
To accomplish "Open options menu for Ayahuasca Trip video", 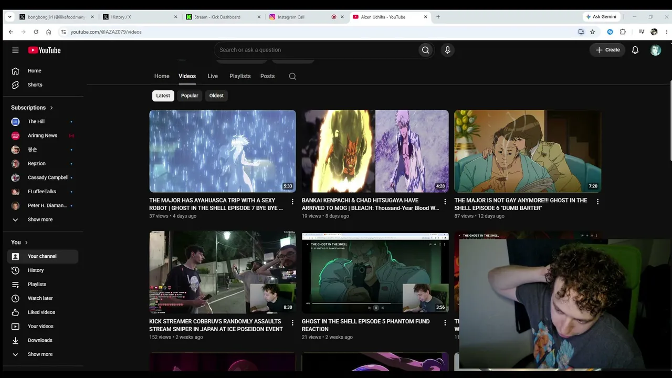I will pos(292,202).
